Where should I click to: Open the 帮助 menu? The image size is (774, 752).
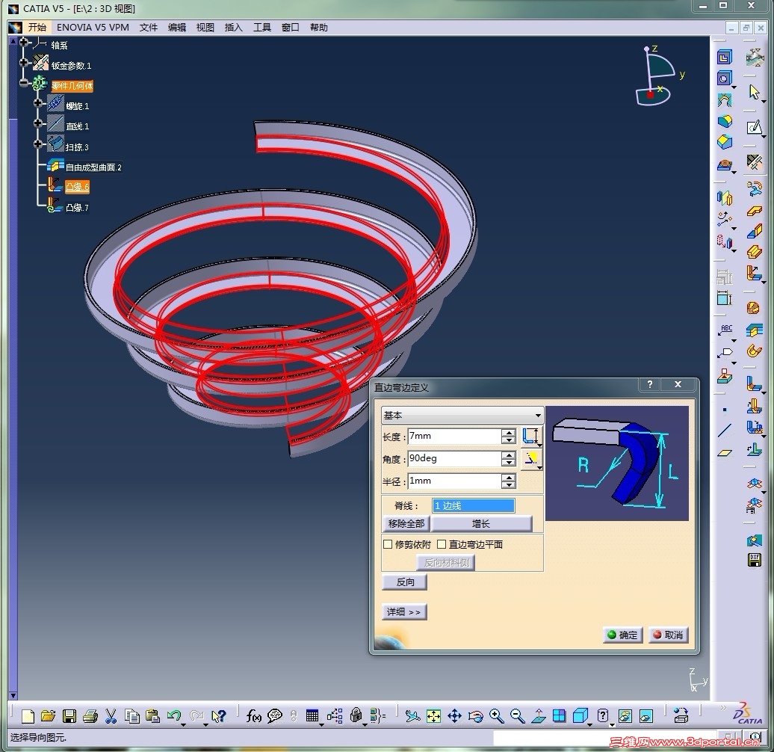pyautogui.click(x=319, y=28)
